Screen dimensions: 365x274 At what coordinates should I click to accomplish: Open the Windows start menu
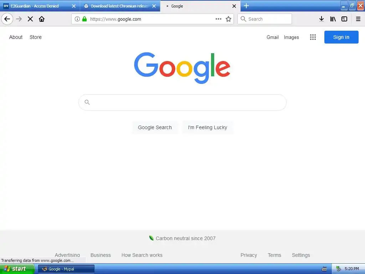tap(17, 269)
